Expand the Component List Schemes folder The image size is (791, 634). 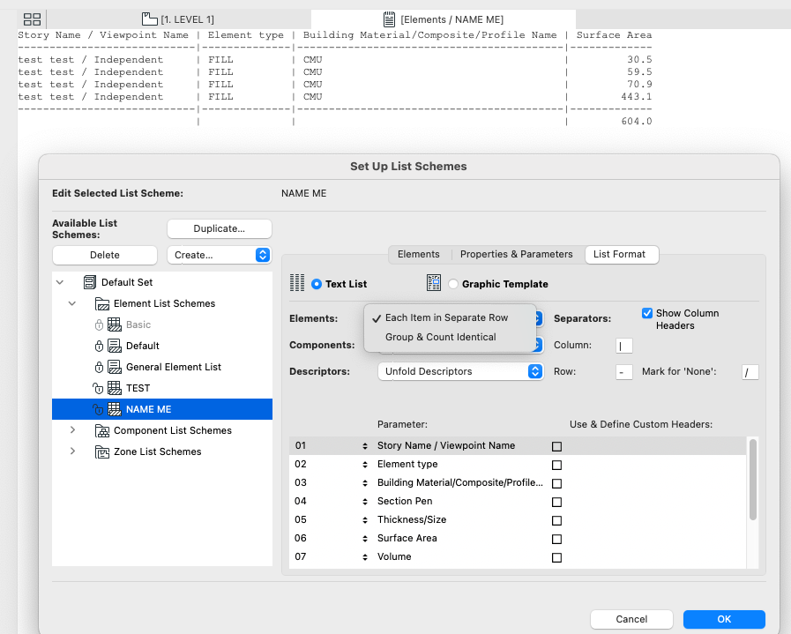click(x=72, y=430)
